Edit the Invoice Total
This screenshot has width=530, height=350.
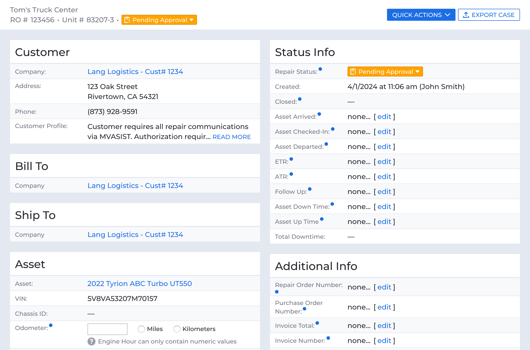[x=384, y=325]
